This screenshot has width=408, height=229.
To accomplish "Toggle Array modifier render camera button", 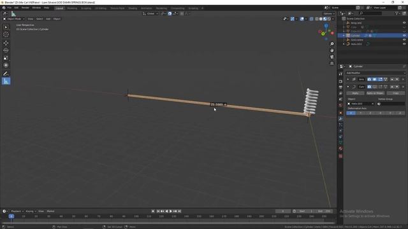I will point(369,80).
